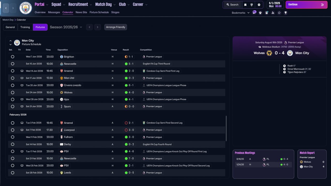
Task: Click the TV icon on Liverpool row
Action: click(x=22, y=130)
